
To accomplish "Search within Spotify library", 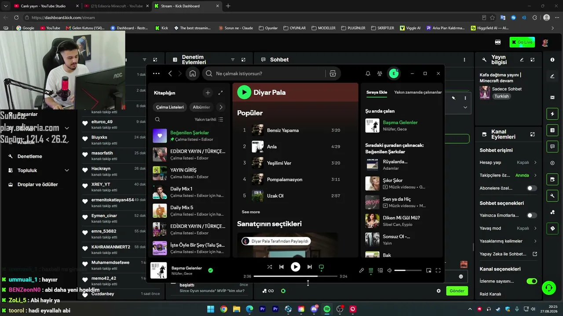I will pyautogui.click(x=157, y=119).
